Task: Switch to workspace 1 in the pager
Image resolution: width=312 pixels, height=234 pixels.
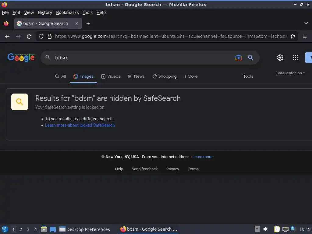Action: [13, 229]
